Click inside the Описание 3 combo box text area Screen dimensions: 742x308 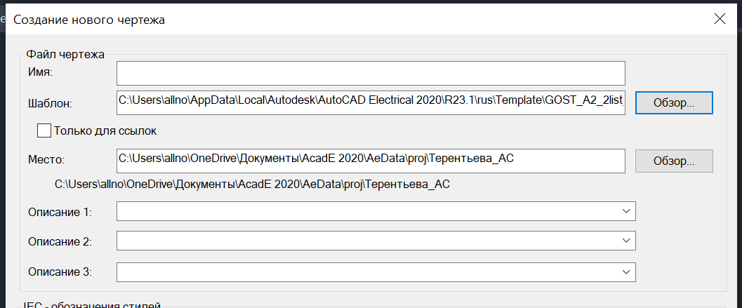point(366,272)
